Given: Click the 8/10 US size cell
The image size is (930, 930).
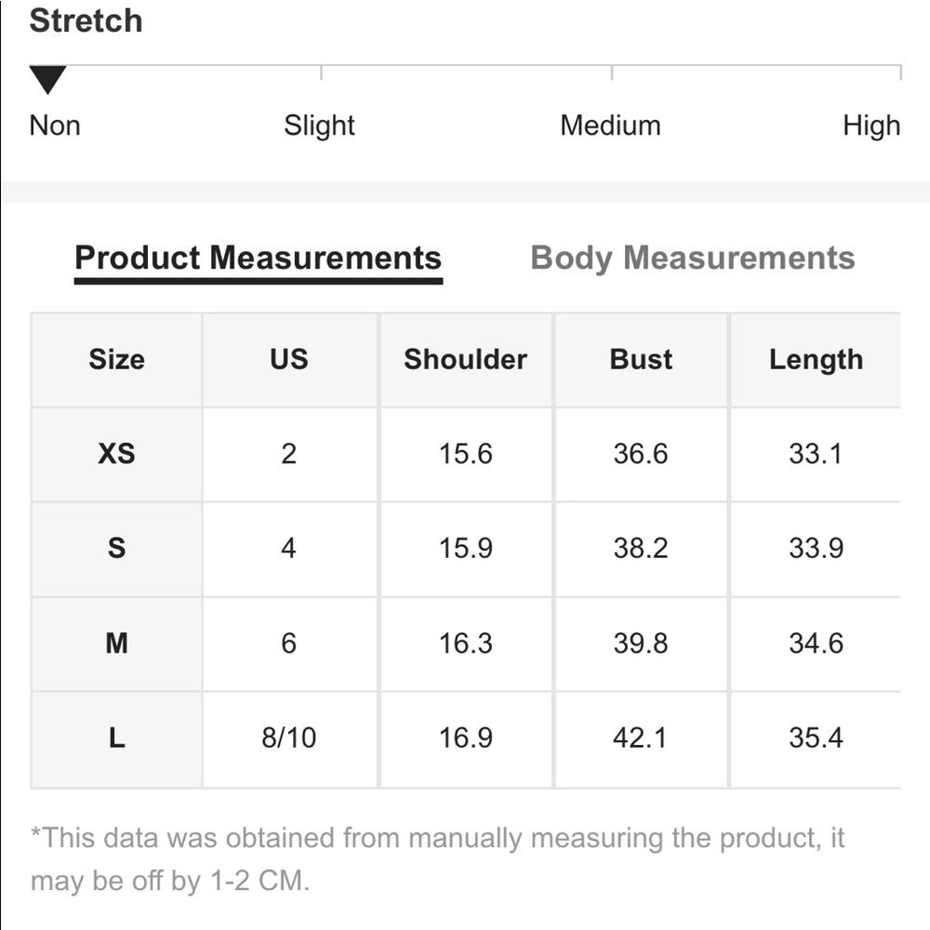Looking at the screenshot, I should coord(288,738).
